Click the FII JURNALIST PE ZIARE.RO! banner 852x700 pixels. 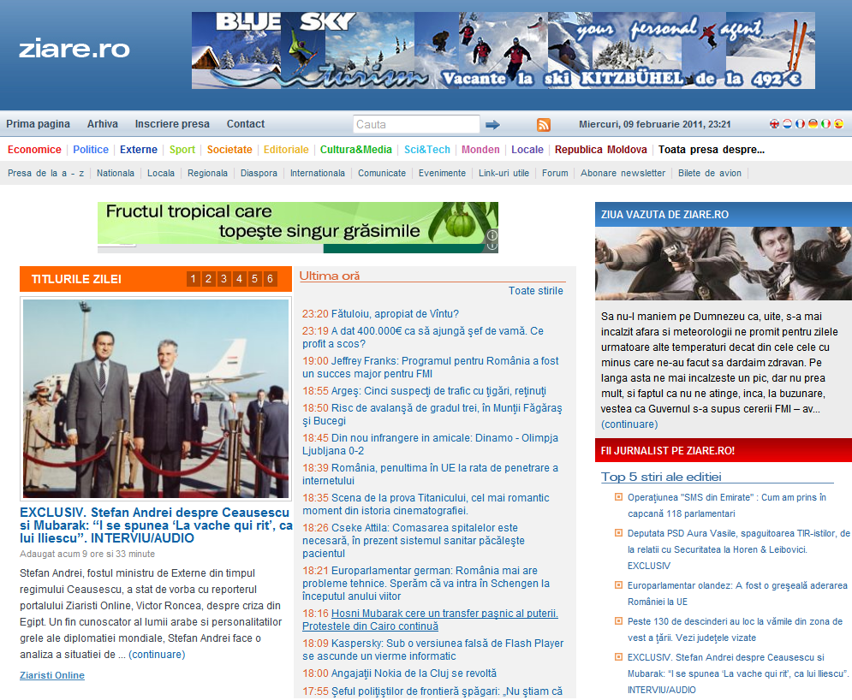pos(724,450)
